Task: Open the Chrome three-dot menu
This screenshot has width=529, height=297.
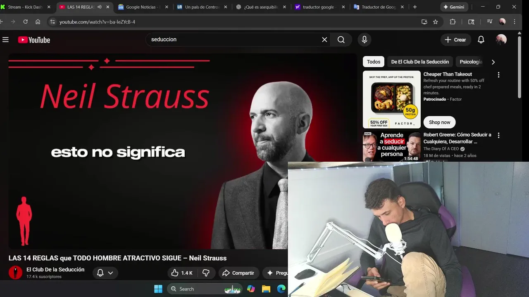Action: click(515, 22)
